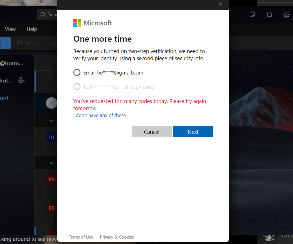Click the person icon beside the hotmail account
Screen dimensions: 293x244
pyautogui.click(x=21, y=80)
